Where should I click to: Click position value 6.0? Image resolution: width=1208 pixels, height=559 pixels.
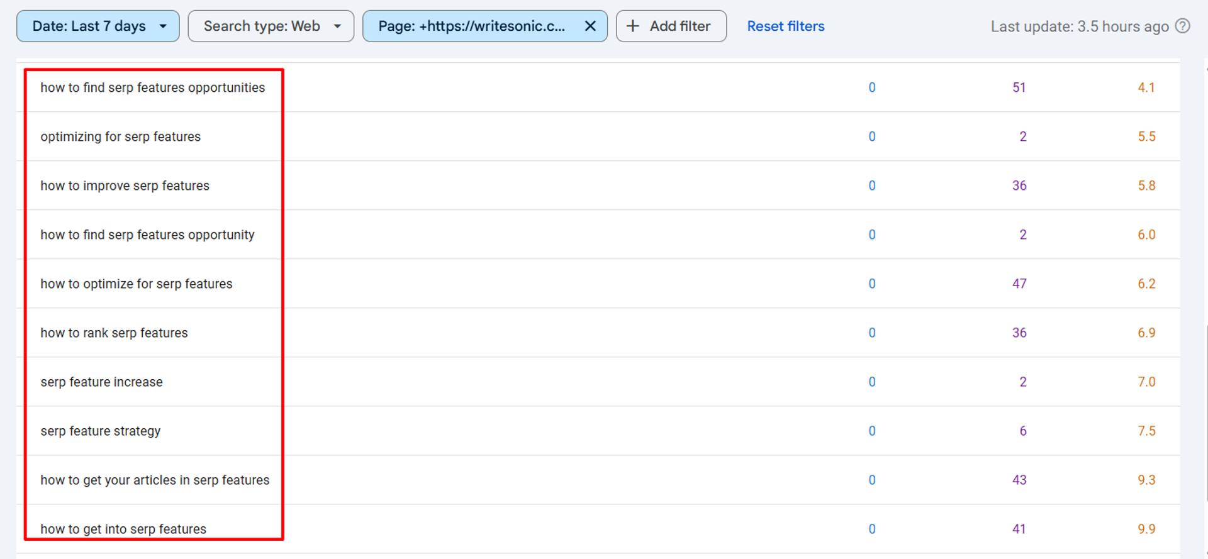1146,235
